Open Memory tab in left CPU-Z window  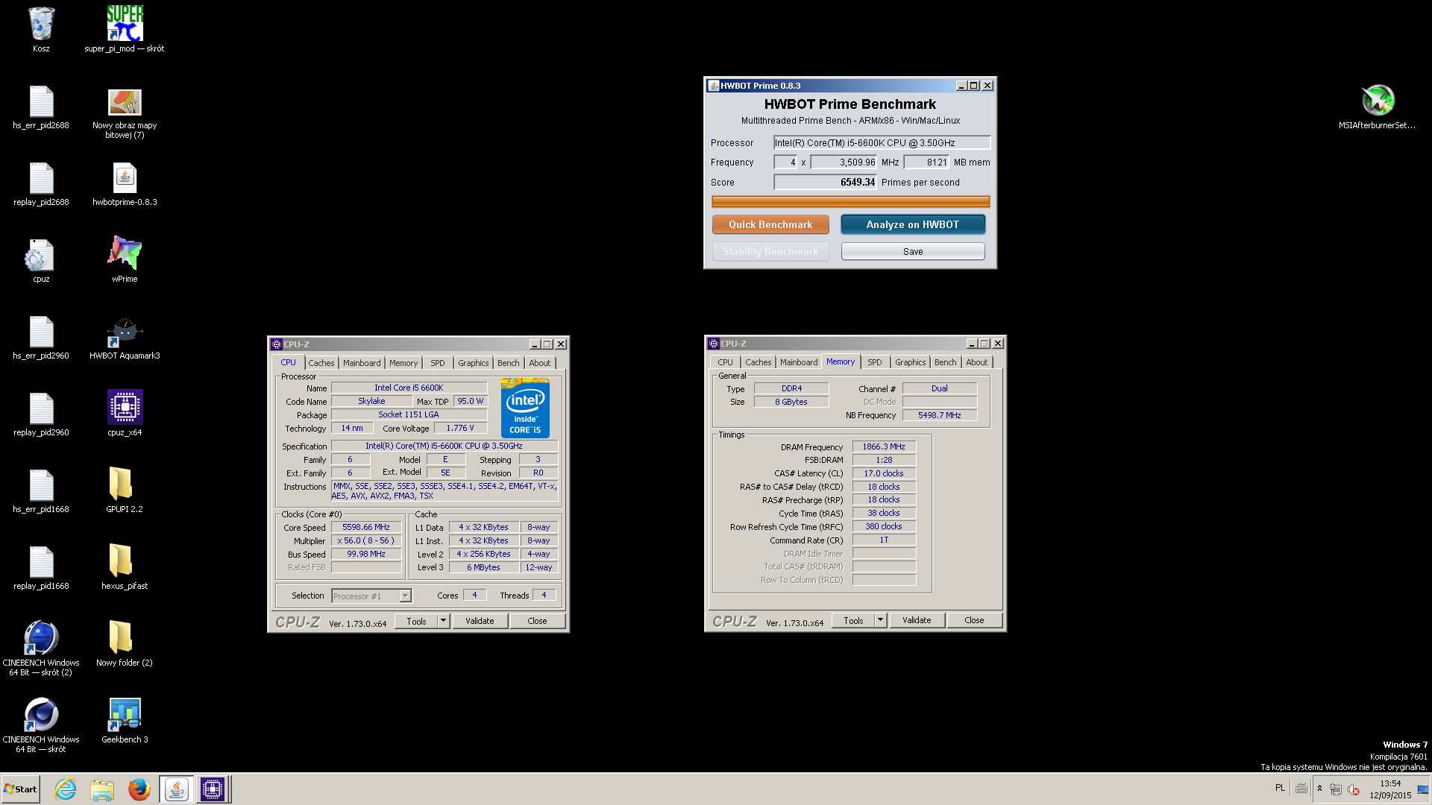403,363
